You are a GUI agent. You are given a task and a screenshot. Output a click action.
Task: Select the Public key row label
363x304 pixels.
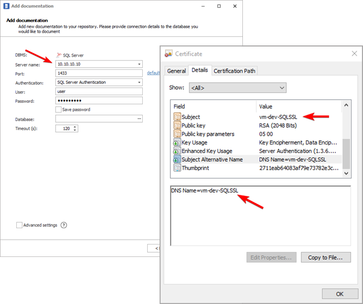(193, 125)
